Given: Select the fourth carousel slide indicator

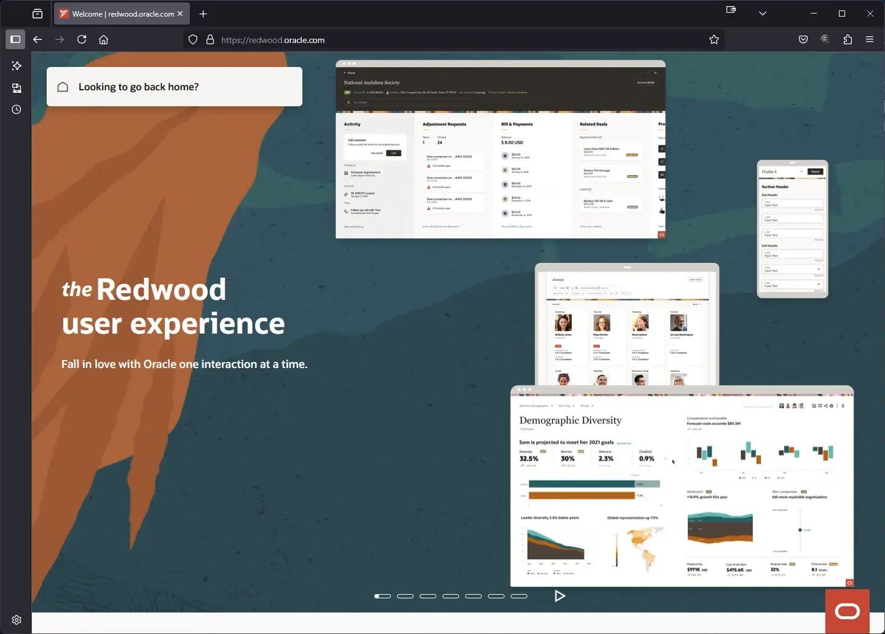Looking at the screenshot, I should 450,596.
